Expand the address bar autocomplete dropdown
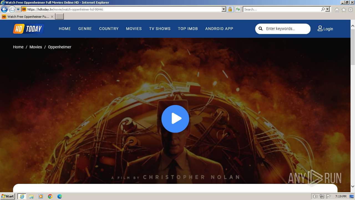The width and height of the screenshot is (355, 200). (224, 9)
